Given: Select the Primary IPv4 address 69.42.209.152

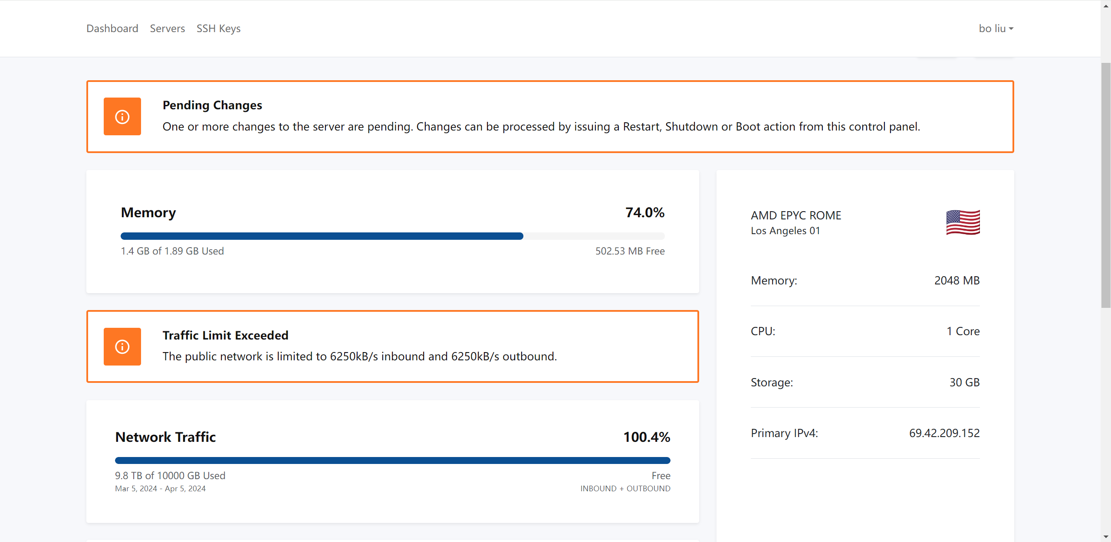Looking at the screenshot, I should (x=944, y=433).
